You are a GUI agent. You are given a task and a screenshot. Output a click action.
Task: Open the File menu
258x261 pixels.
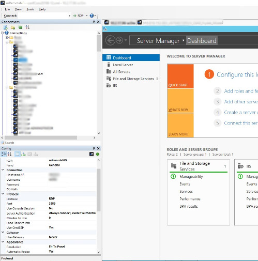click(x=7, y=9)
